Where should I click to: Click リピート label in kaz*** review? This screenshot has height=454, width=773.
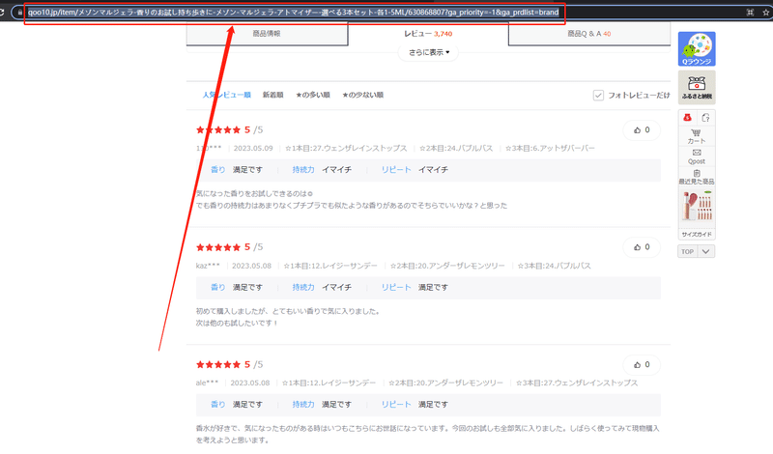click(x=396, y=288)
